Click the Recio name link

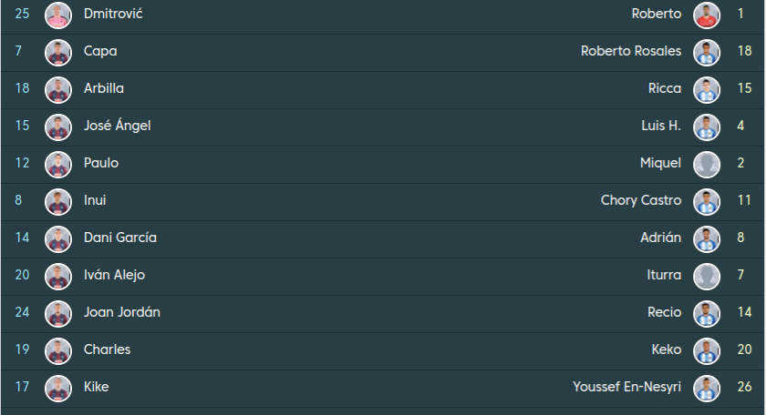pyautogui.click(x=664, y=313)
